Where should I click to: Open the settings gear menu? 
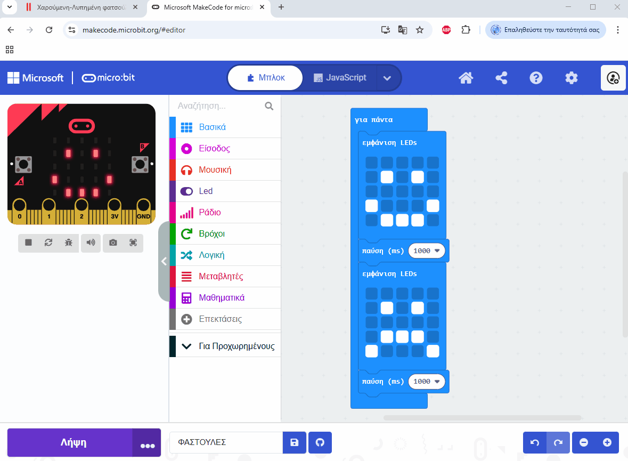[x=571, y=78]
